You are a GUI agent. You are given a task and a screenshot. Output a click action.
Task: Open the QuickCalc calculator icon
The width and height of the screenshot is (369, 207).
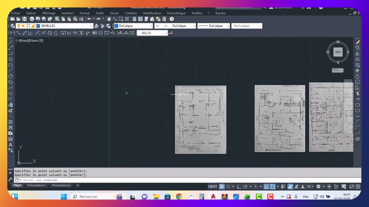[164, 19]
